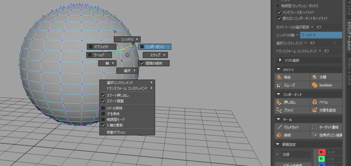The width and height of the screenshot is (351, 166).
Task: Open スナップ submenu in marking menu
Action: (155, 55)
